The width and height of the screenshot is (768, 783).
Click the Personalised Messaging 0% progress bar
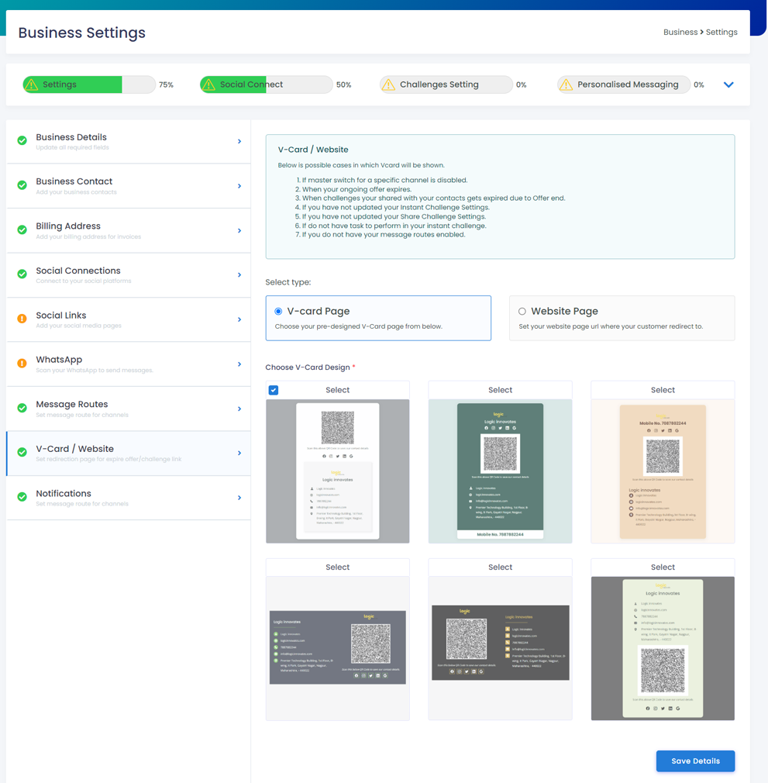point(624,85)
